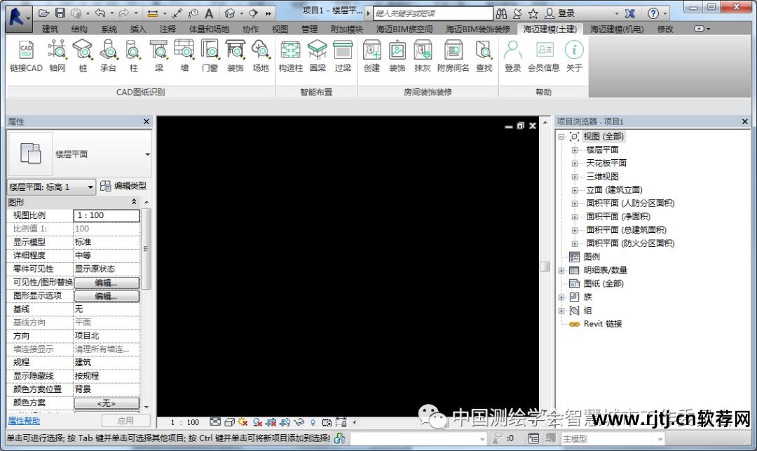The height and width of the screenshot is (451, 757).
Task: Expand the 天花板平面 tree node
Action: 575,163
